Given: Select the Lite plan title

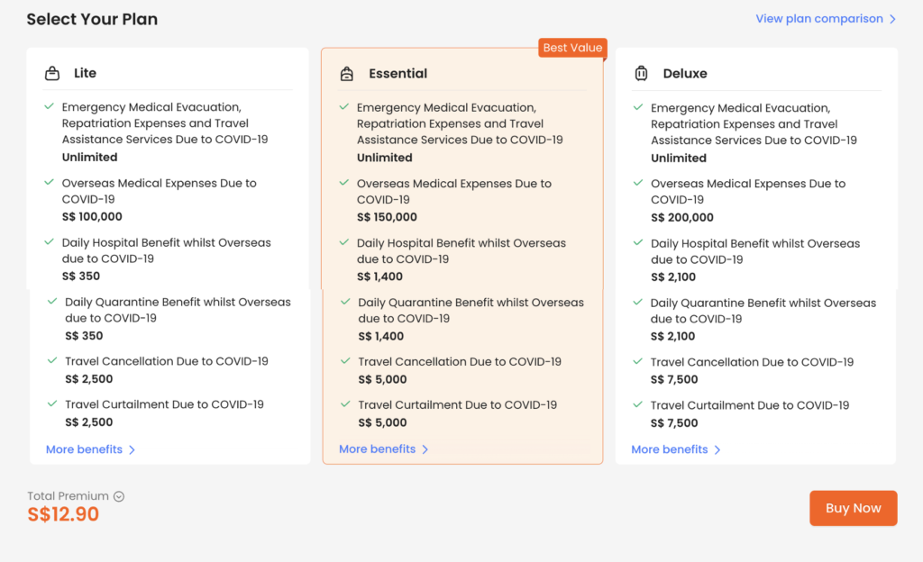Looking at the screenshot, I should click(85, 73).
